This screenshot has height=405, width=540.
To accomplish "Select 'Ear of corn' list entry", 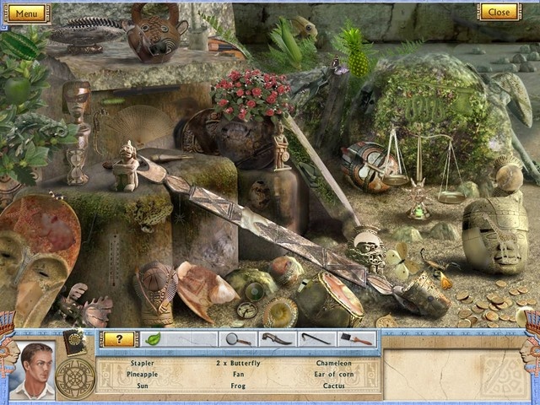I will tap(333, 374).
